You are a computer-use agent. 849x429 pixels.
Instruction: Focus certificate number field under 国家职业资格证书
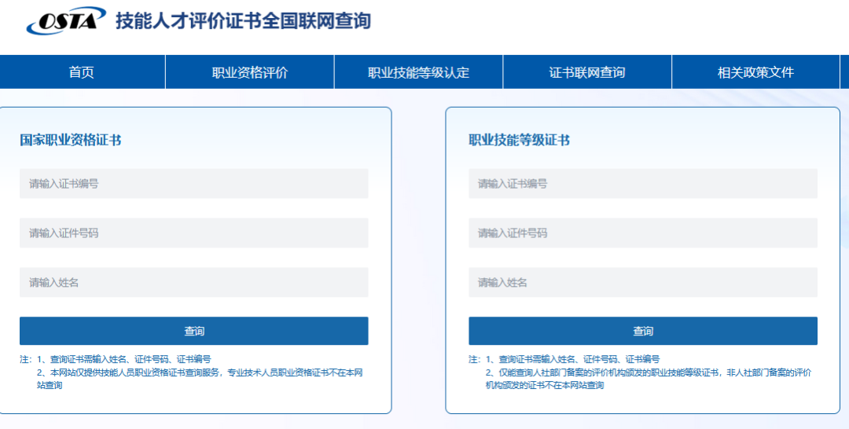click(194, 183)
